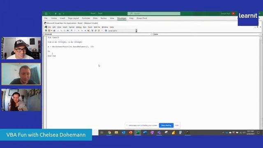The image size is (263, 148).
Task: Click the Break pause icon in VBA toolbar
Action: click(x=82, y=30)
